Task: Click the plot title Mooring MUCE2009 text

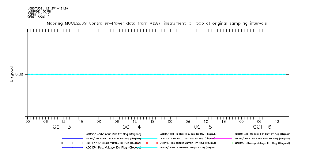Action: [156, 23]
